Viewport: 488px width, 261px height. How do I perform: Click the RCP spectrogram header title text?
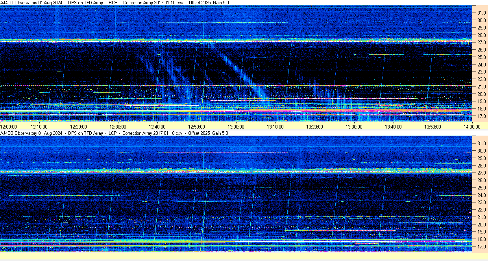click(x=114, y=3)
